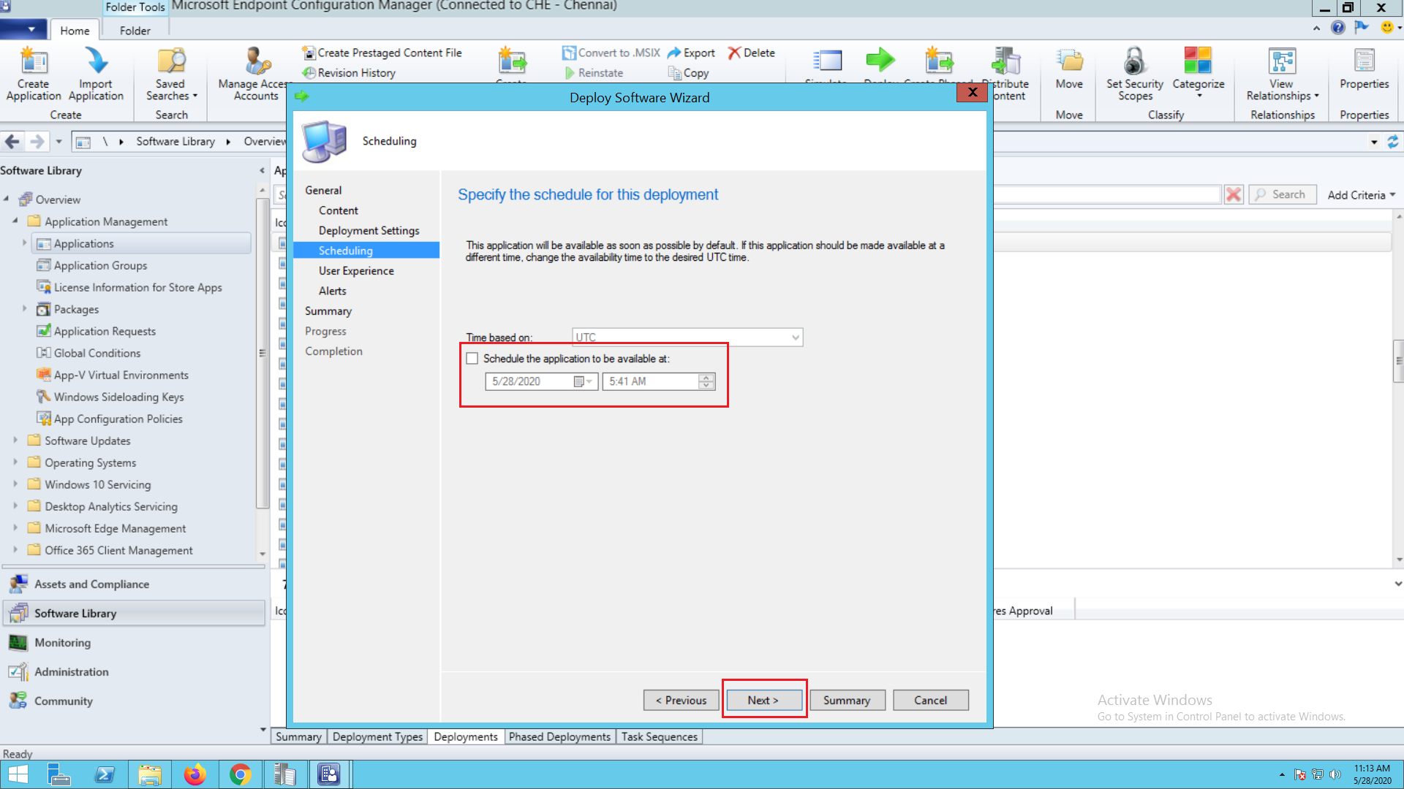Image resolution: width=1404 pixels, height=789 pixels.
Task: Select Application Groups in the tree
Action: click(100, 265)
